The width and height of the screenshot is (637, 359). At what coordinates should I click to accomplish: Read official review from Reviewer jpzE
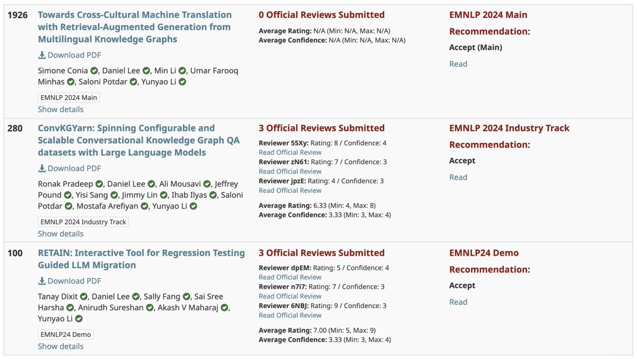pyautogui.click(x=290, y=190)
